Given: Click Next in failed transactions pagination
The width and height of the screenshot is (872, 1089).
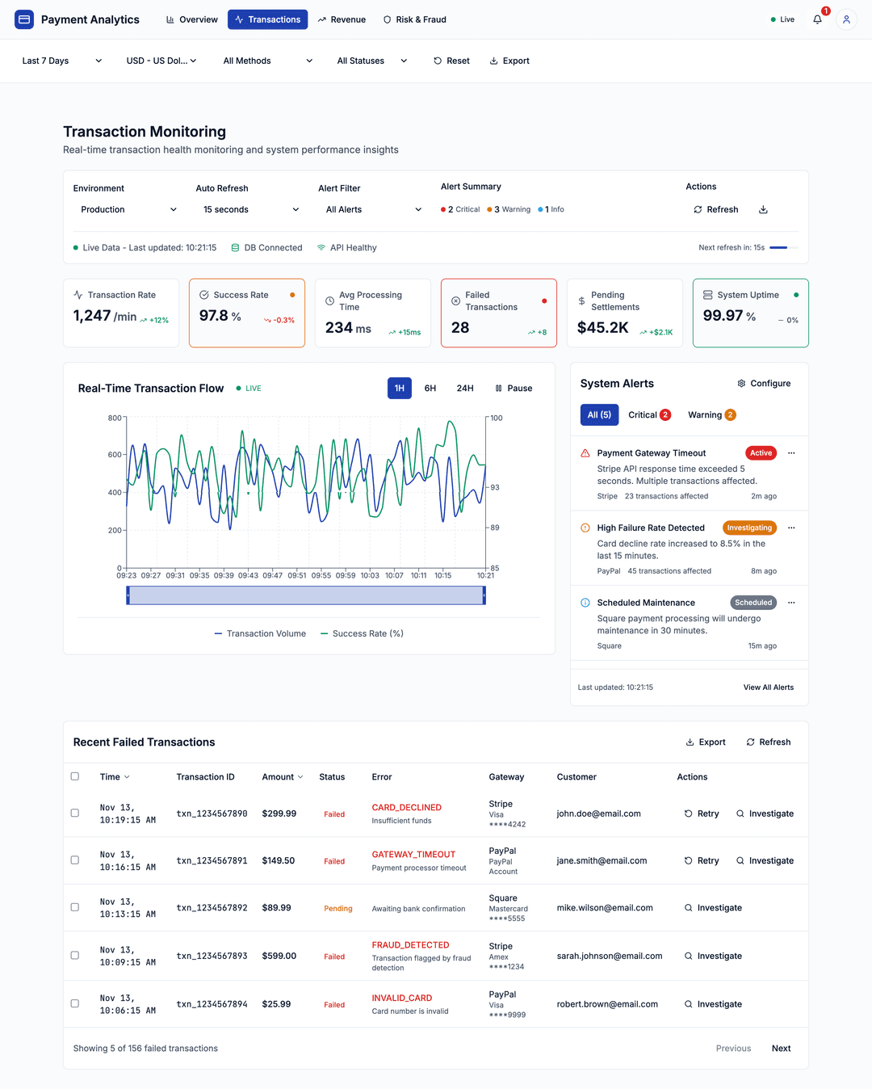Looking at the screenshot, I should 781,1048.
